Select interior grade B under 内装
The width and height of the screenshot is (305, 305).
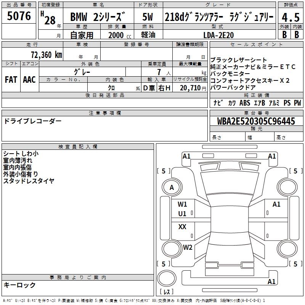(297, 35)
